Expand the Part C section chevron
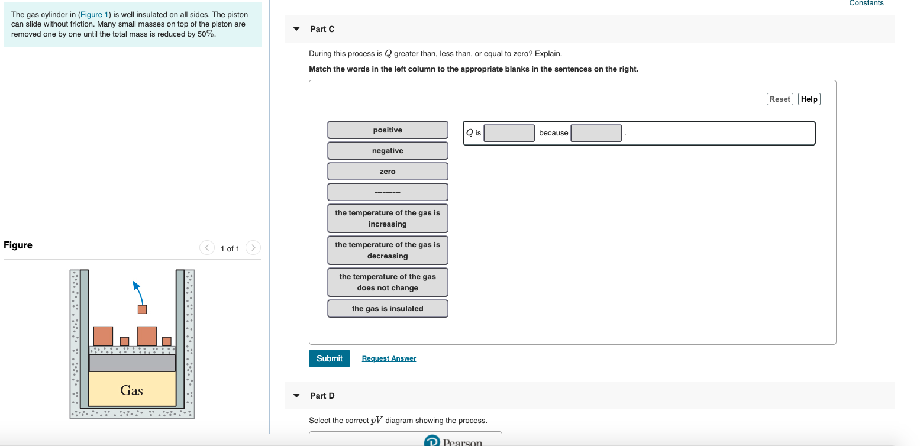The width and height of the screenshot is (920, 446). pyautogui.click(x=296, y=28)
